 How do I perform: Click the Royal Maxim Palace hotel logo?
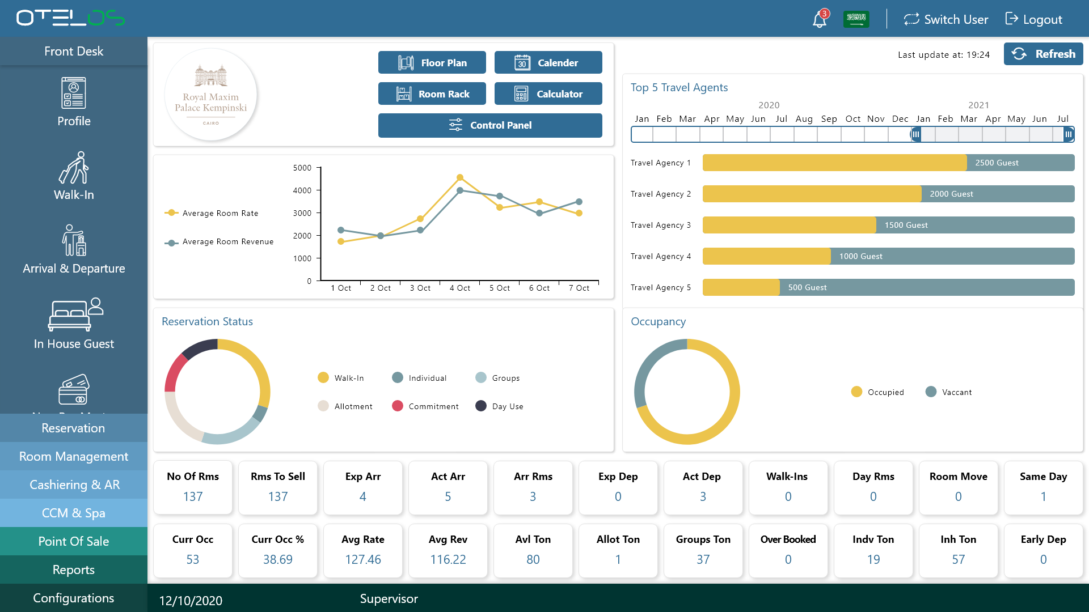[x=211, y=95]
